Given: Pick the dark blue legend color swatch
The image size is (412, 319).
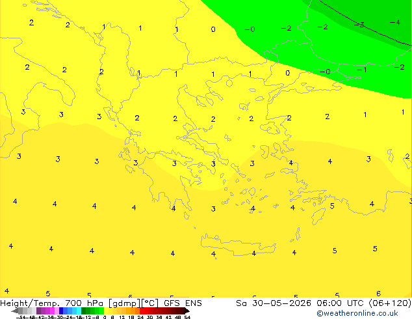Looking at the screenshot, I should [61, 311].
